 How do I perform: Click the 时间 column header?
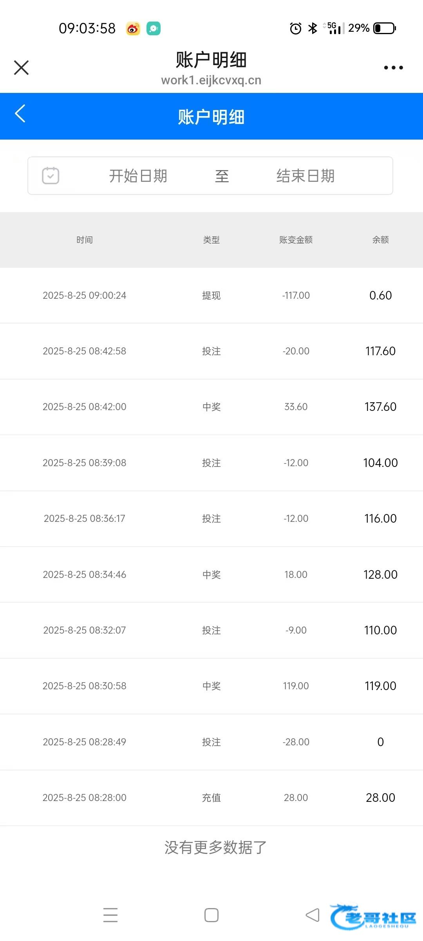click(x=85, y=240)
